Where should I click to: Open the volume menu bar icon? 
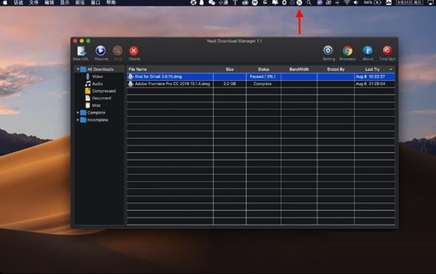pyautogui.click(x=355, y=2)
